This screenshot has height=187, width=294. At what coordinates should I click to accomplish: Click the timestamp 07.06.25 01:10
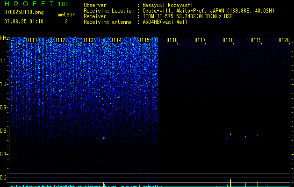coord(24,22)
